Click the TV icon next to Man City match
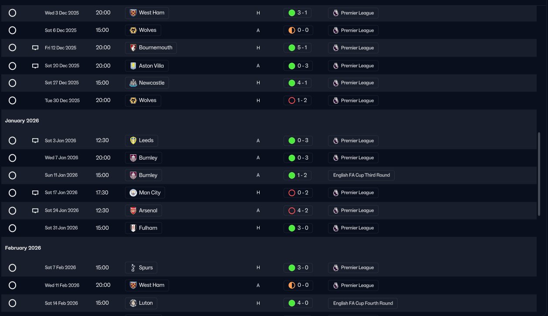The height and width of the screenshot is (316, 548). 35,193
